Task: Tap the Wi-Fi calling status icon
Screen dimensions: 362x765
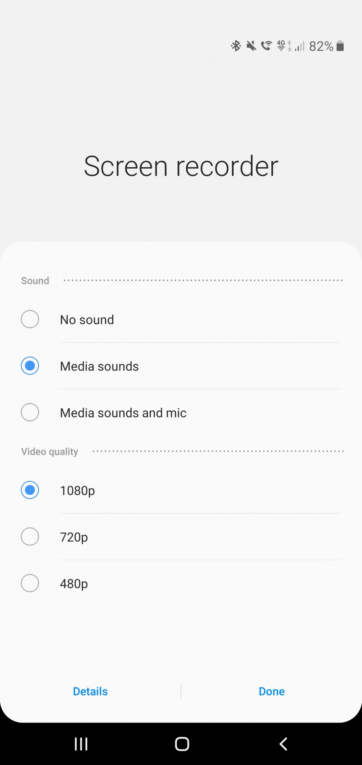Action: (266, 46)
